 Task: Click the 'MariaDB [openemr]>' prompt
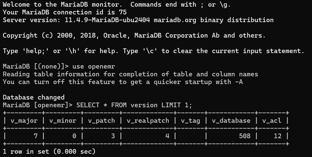[37, 105]
